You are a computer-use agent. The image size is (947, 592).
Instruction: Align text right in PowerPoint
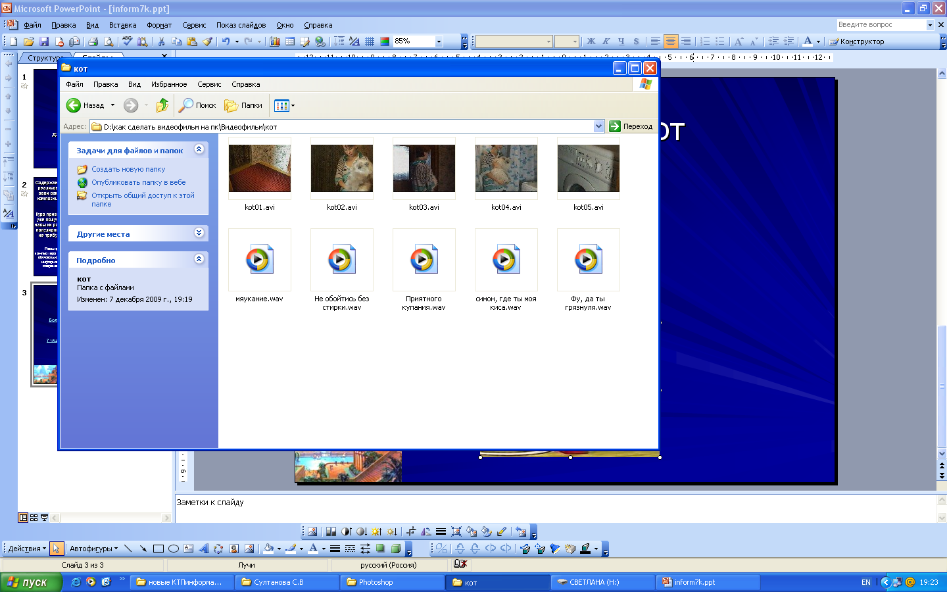(686, 41)
